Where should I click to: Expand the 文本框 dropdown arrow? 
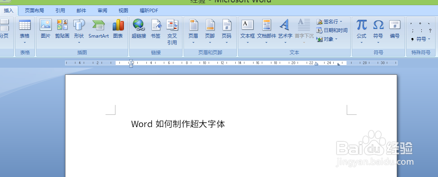point(248,43)
